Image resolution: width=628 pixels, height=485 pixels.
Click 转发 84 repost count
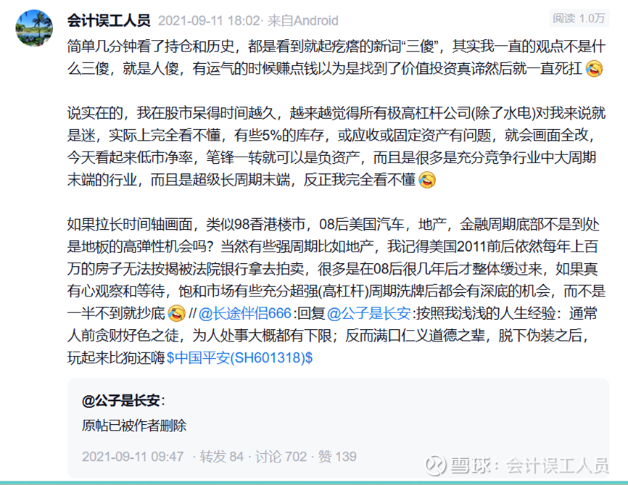coord(221,457)
